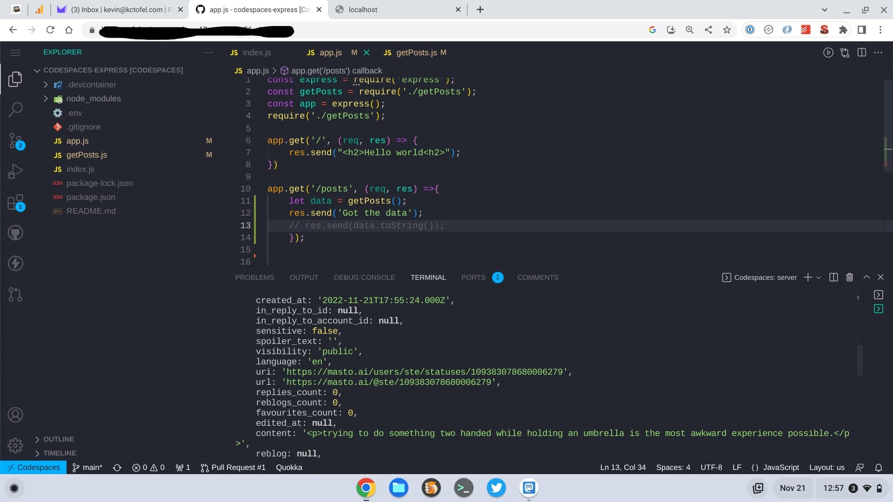Screen dimensions: 893x502
Task: Click Codespaces remote indicator in status bar
Action: (33, 468)
